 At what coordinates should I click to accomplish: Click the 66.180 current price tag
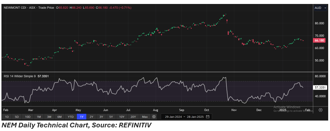[319, 40]
